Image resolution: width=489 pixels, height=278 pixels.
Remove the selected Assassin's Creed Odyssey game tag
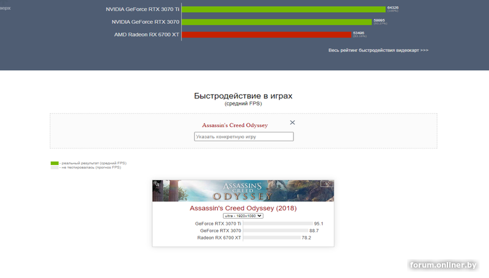point(292,122)
